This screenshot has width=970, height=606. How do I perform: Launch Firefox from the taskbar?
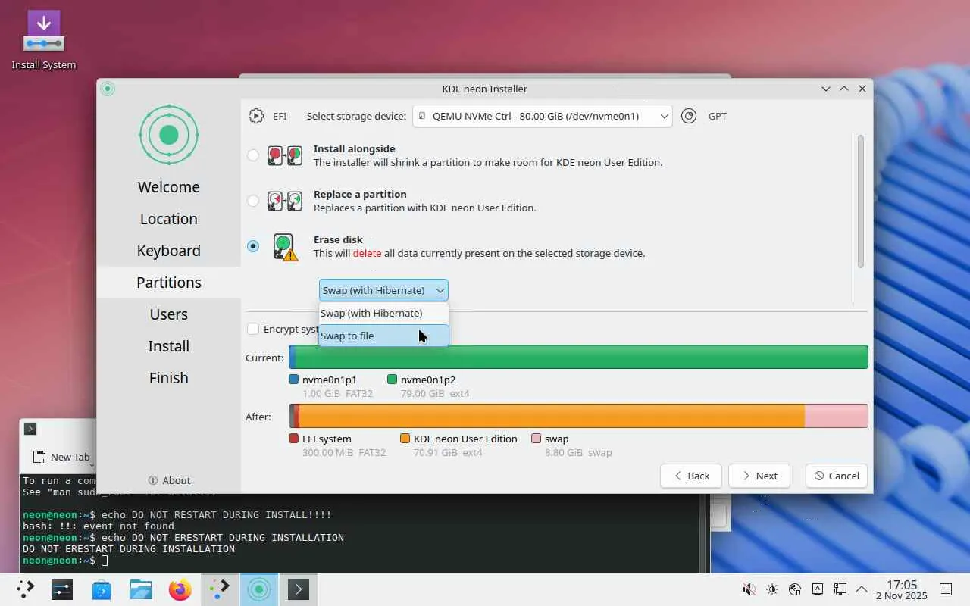[x=180, y=589]
